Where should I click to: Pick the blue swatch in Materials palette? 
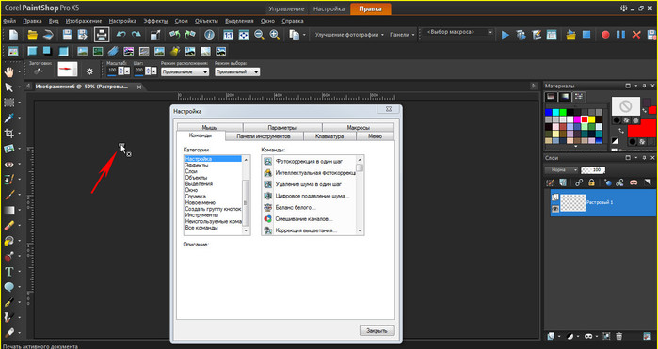coord(549,113)
